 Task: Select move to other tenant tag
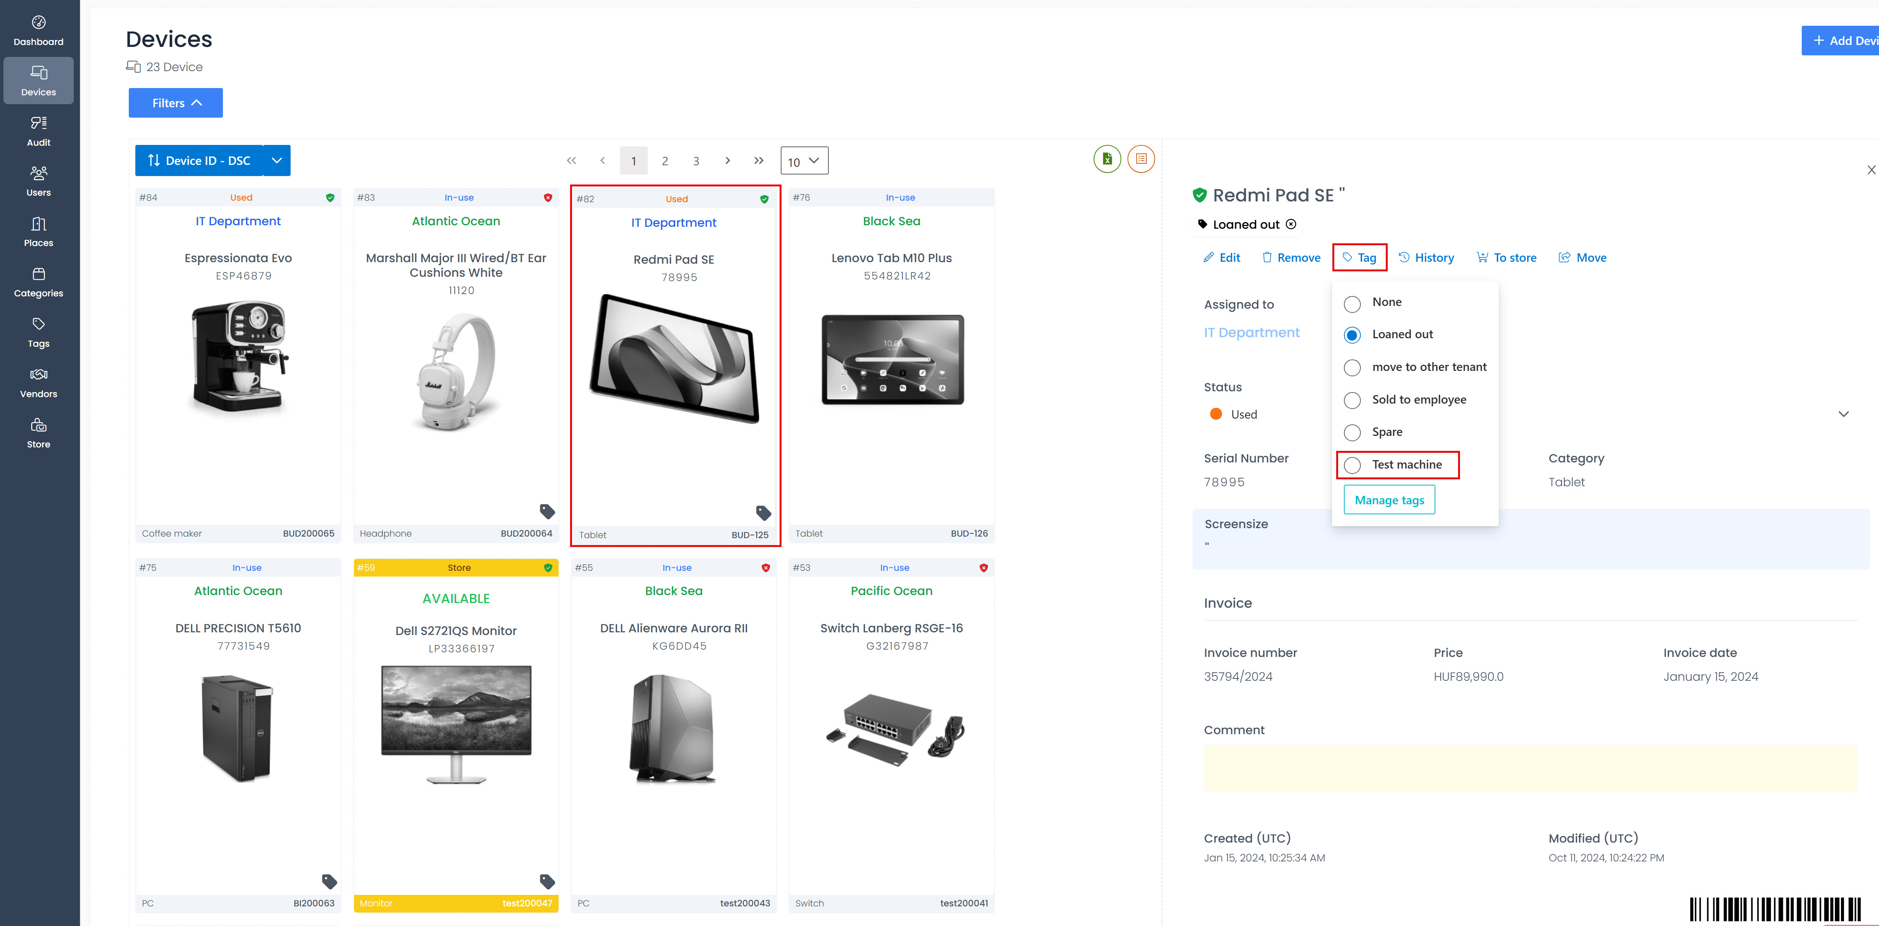(x=1352, y=367)
